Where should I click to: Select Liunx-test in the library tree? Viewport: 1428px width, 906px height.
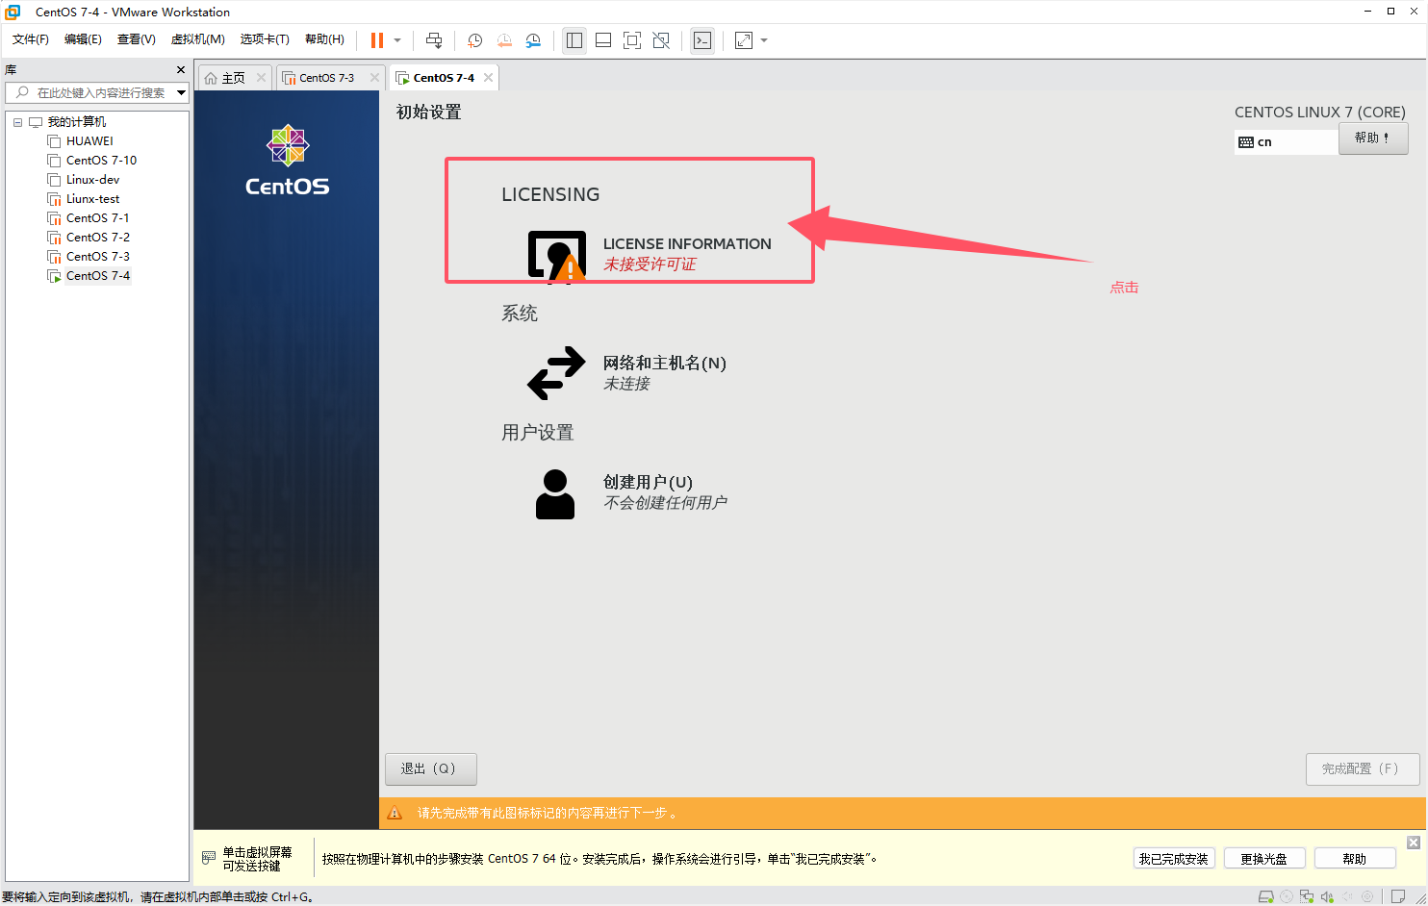(92, 199)
